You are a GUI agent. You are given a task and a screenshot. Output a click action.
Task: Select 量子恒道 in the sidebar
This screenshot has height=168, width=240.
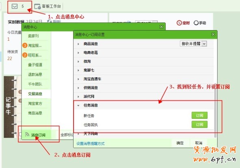click(x=35, y=65)
